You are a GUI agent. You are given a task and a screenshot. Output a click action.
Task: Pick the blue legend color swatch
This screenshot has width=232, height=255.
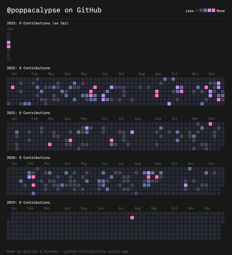point(205,10)
